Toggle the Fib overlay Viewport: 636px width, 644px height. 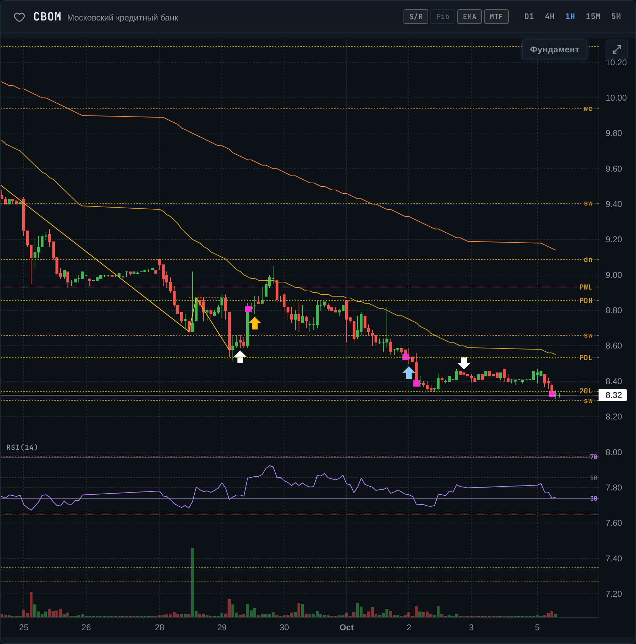click(443, 17)
